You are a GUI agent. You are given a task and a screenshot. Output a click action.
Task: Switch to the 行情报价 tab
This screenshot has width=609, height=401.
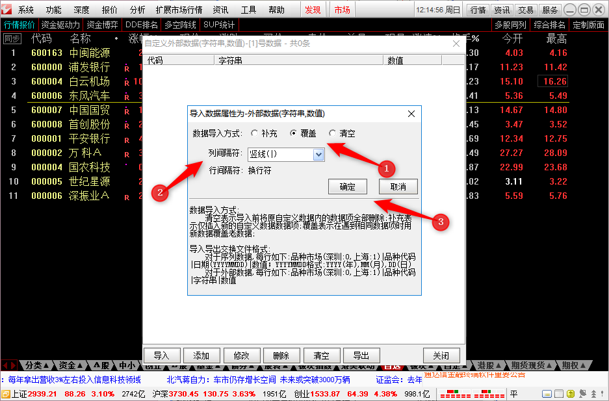click(19, 25)
